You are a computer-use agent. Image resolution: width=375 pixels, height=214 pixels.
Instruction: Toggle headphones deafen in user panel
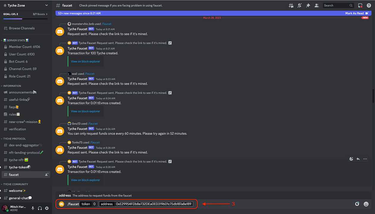coord(40,208)
